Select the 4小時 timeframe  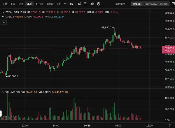[50, 4]
